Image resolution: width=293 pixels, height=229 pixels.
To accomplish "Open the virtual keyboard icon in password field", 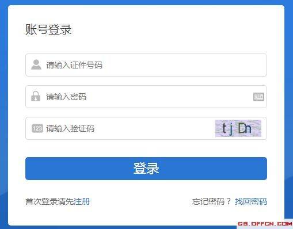I will click(x=258, y=97).
